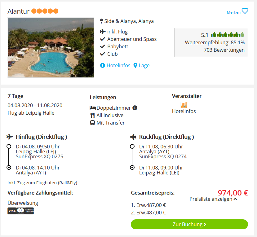Image resolution: width=257 pixels, height=237 pixels.
Task: Click the Hotelinfos blue info icon
Action: coord(102,65)
